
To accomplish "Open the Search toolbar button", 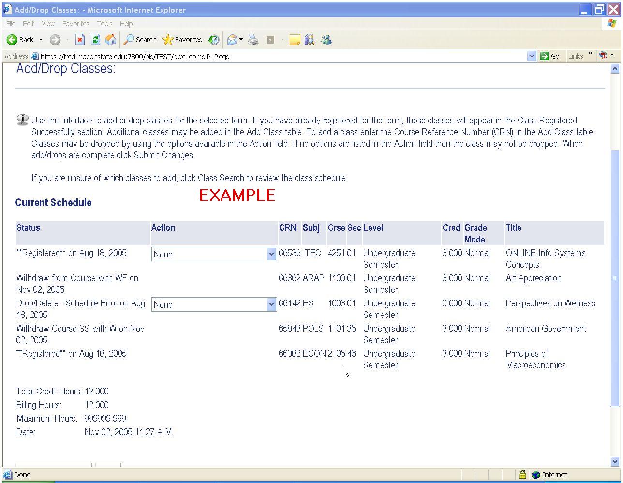I will tap(140, 40).
